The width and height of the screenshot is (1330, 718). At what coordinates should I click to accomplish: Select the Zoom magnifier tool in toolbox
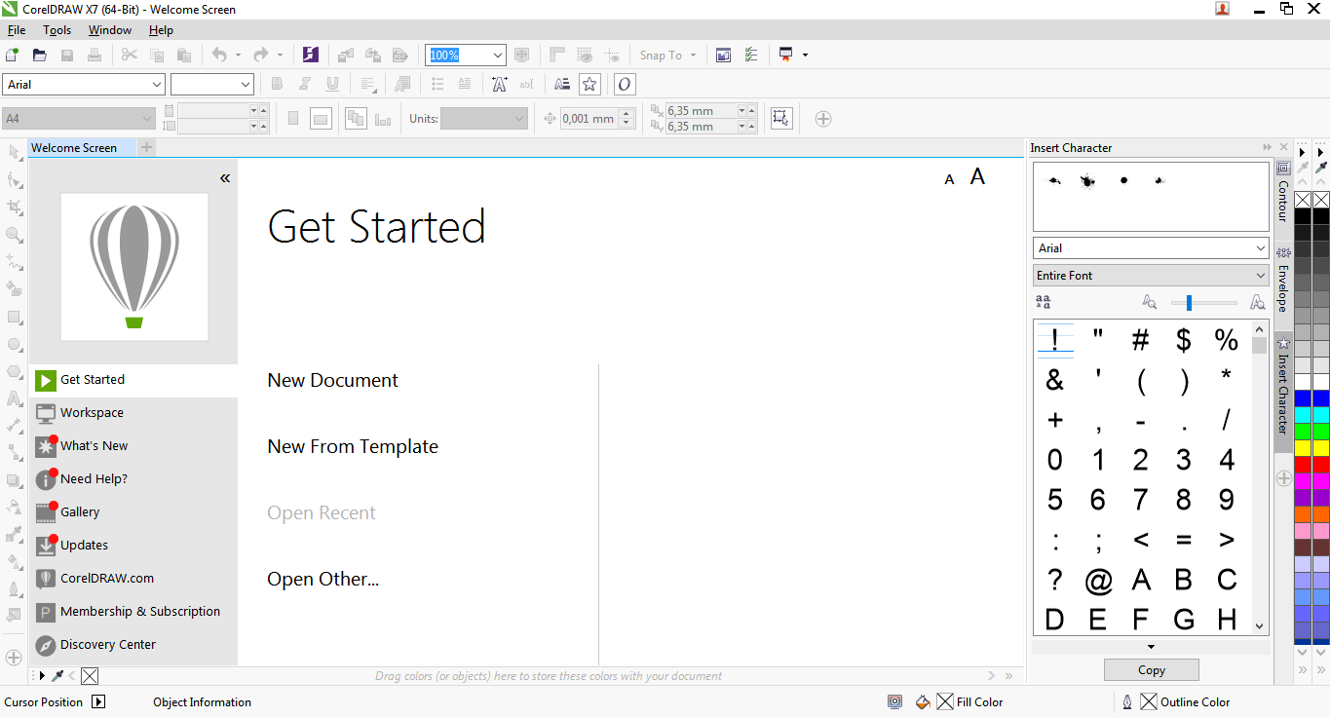click(x=15, y=235)
